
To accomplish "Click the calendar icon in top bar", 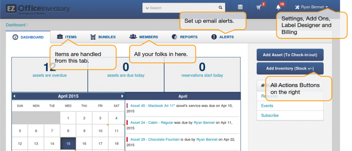I will (x=240, y=7).
